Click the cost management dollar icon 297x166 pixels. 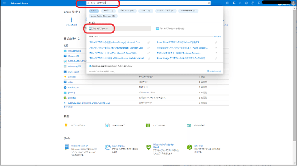pos(190,147)
